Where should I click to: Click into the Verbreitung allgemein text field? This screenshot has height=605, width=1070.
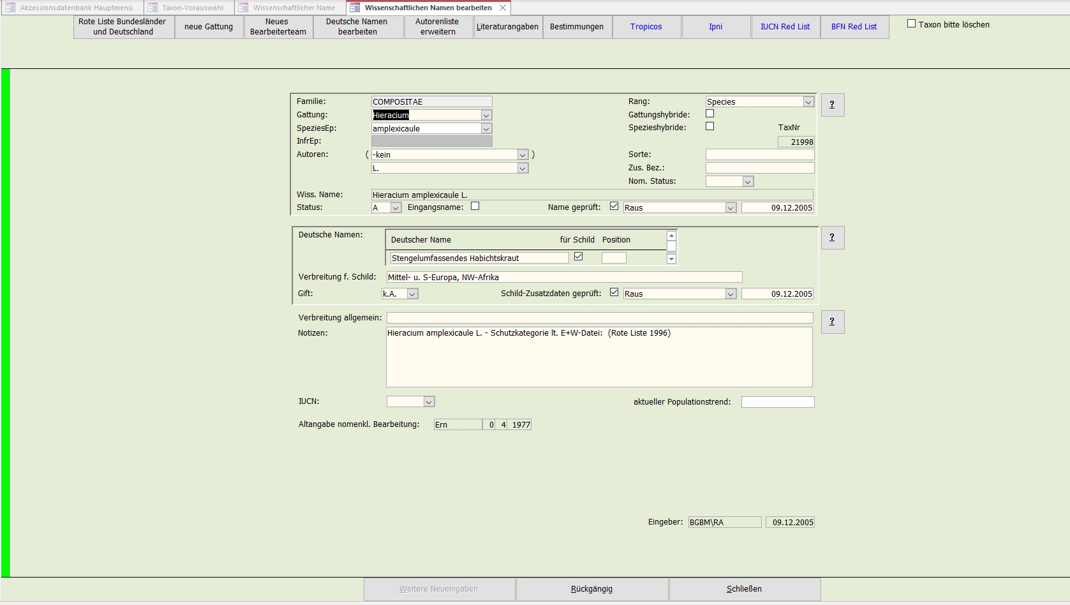(x=599, y=318)
